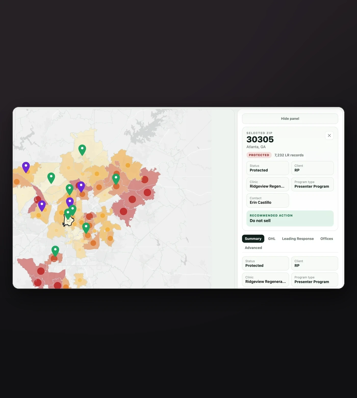Open the Leading Response tab

pos(298,239)
